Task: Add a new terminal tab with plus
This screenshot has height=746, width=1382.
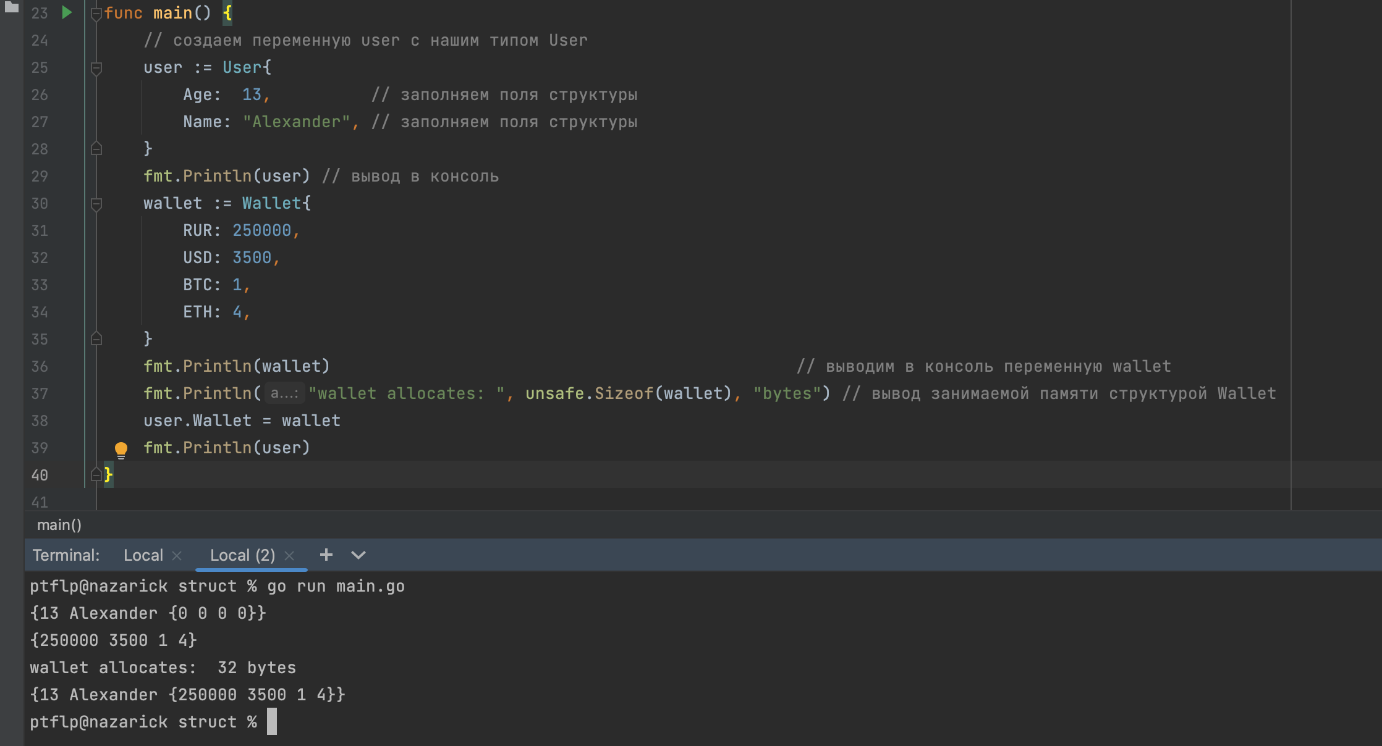Action: 326,555
